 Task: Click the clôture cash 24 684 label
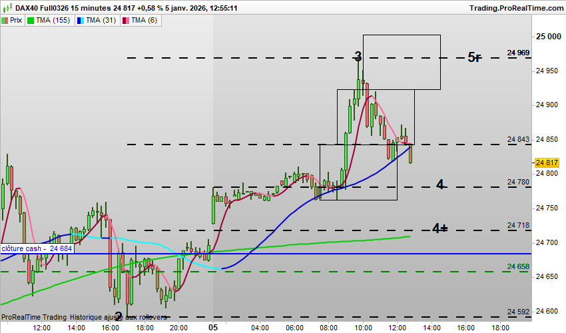[37, 248]
